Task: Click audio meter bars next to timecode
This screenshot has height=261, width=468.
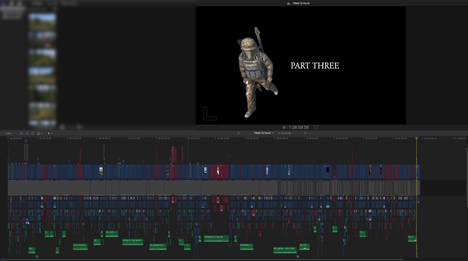Action: pyautogui.click(x=315, y=127)
